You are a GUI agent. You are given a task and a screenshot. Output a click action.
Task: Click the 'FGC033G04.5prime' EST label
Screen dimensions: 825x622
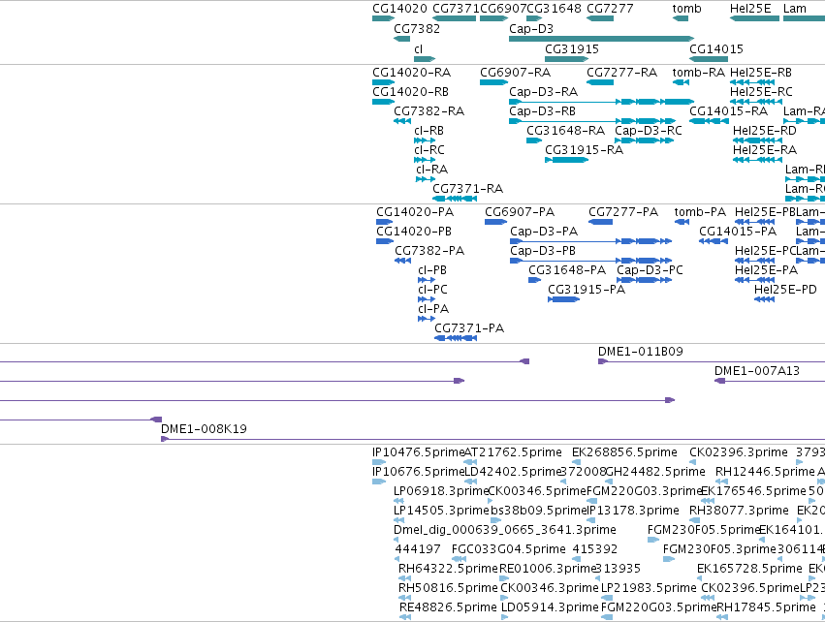pos(509,549)
